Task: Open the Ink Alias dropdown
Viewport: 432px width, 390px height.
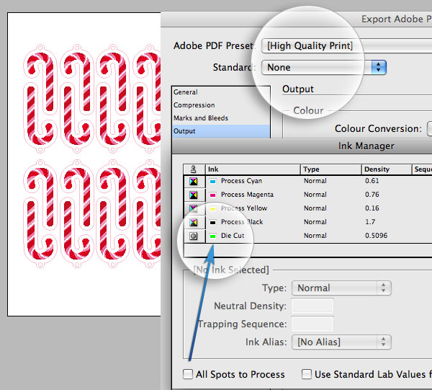Action: click(x=343, y=342)
